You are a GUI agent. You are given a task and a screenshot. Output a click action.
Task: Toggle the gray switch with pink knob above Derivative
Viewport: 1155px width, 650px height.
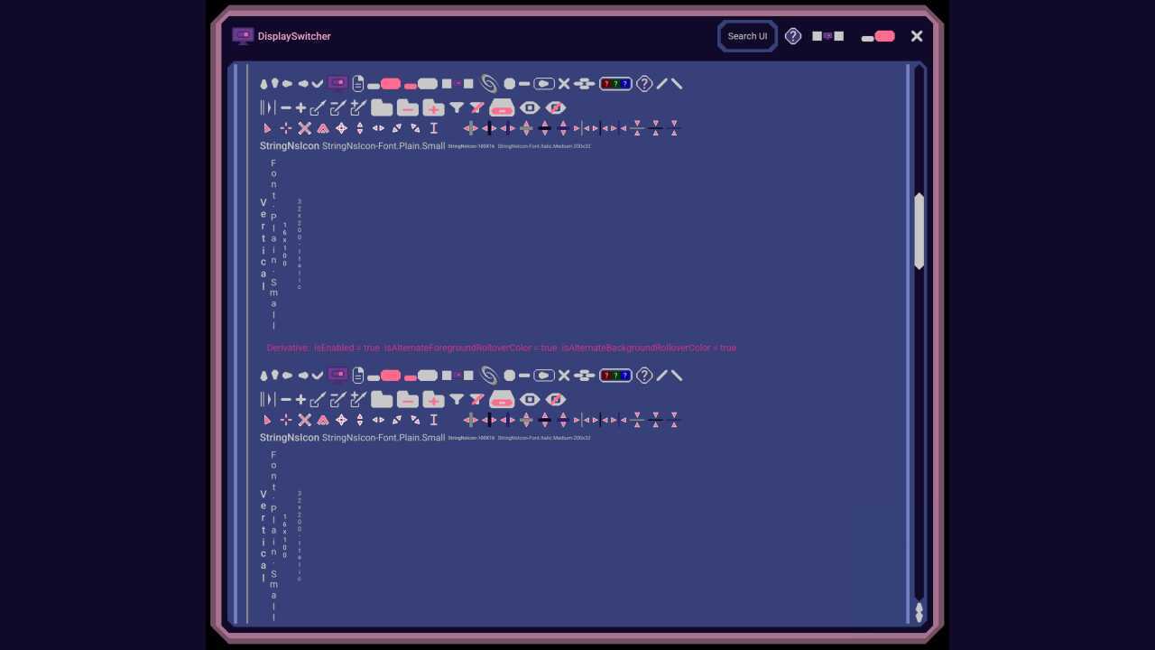click(x=421, y=84)
